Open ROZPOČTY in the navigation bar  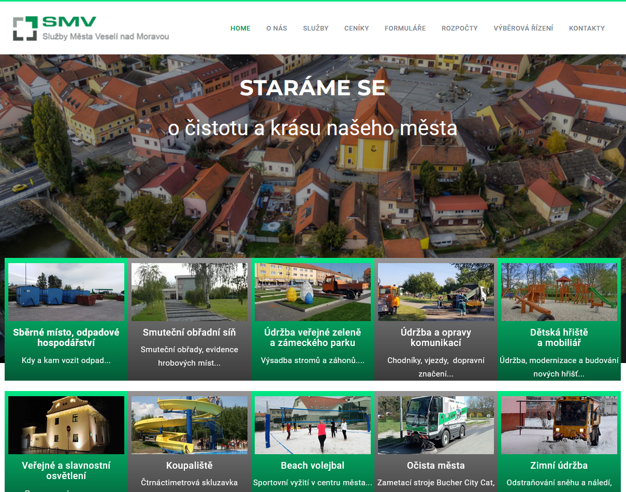[x=459, y=28]
